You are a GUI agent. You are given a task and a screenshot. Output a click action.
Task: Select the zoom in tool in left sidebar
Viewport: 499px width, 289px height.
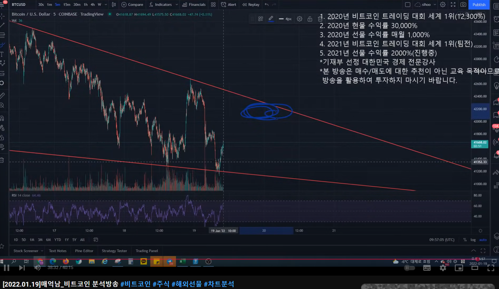pyautogui.click(x=2, y=105)
